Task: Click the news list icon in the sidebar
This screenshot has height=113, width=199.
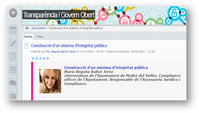Action: click(13, 70)
